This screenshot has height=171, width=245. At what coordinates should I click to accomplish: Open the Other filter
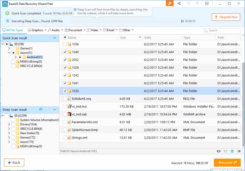126,30
